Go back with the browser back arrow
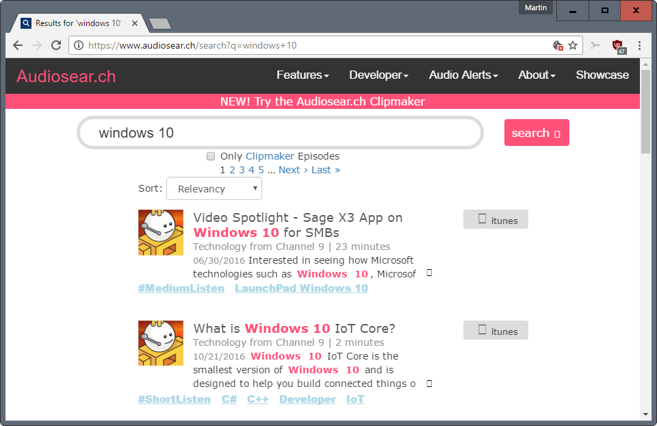Viewport: 657px width, 426px height. [18, 45]
